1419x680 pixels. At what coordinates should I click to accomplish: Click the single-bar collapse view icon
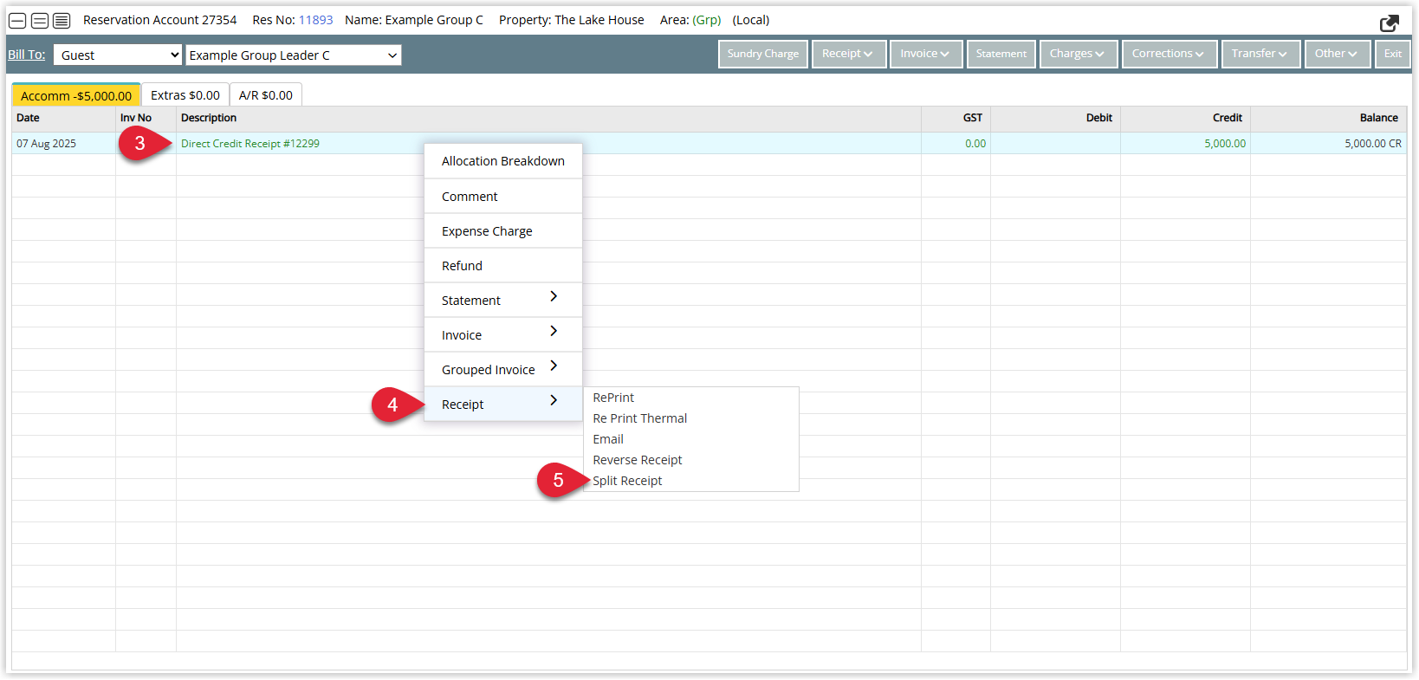pos(17,21)
